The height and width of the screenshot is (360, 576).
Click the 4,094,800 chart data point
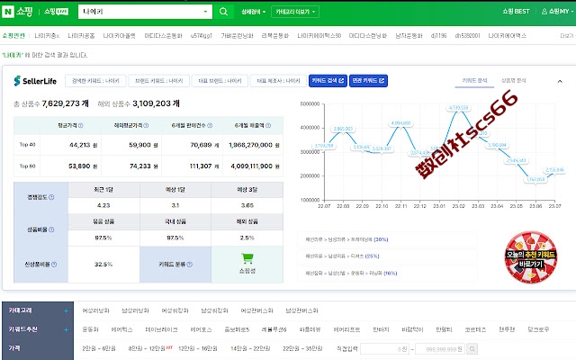(x=400, y=123)
